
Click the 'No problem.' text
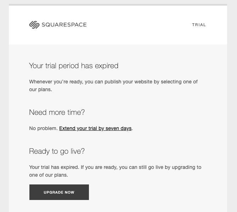click(43, 128)
